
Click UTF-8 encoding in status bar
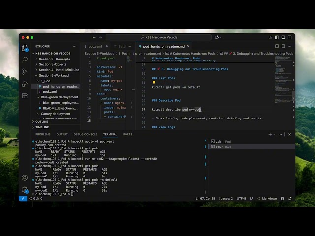pos(241,199)
